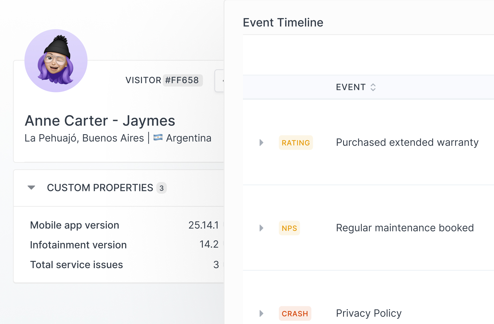Screen dimensions: 494x324
Task: Click the name Anne Carter - Jaymes
Action: (x=100, y=121)
